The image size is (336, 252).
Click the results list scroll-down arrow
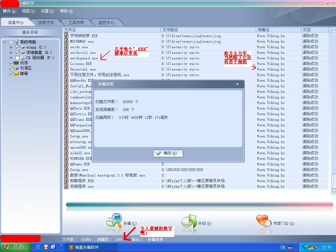tap(334, 192)
